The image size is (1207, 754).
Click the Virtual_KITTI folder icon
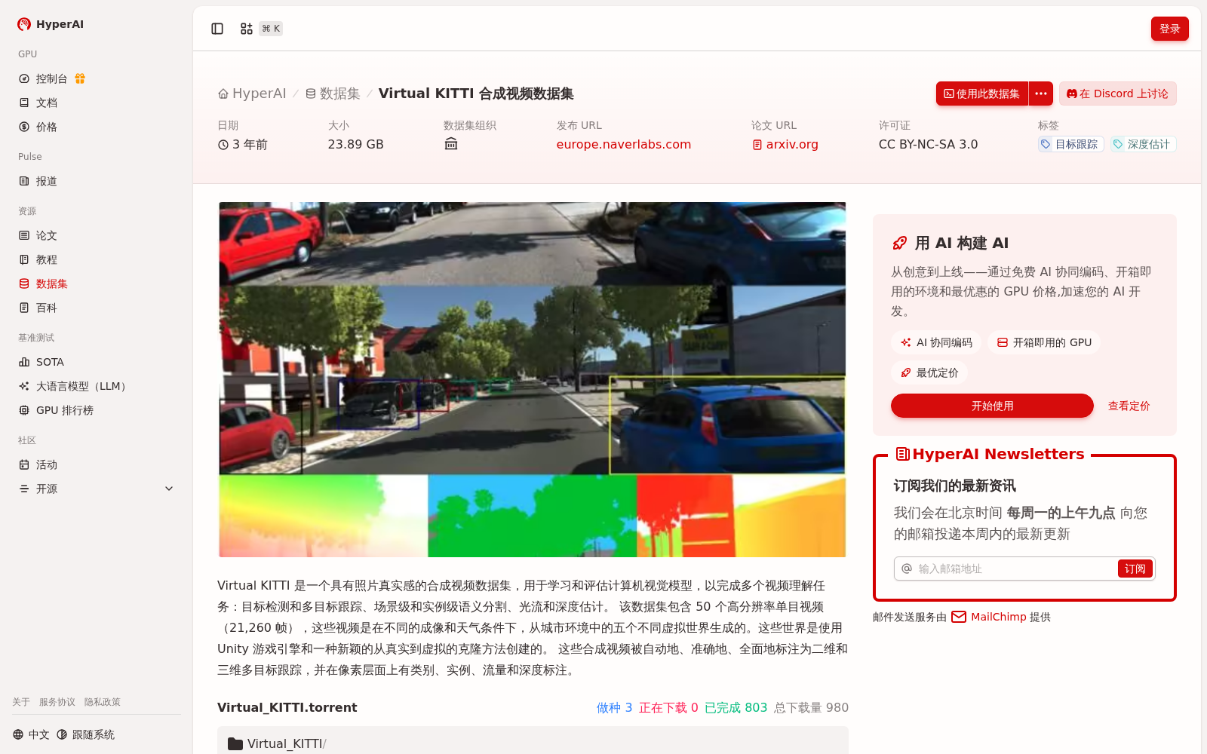235,743
